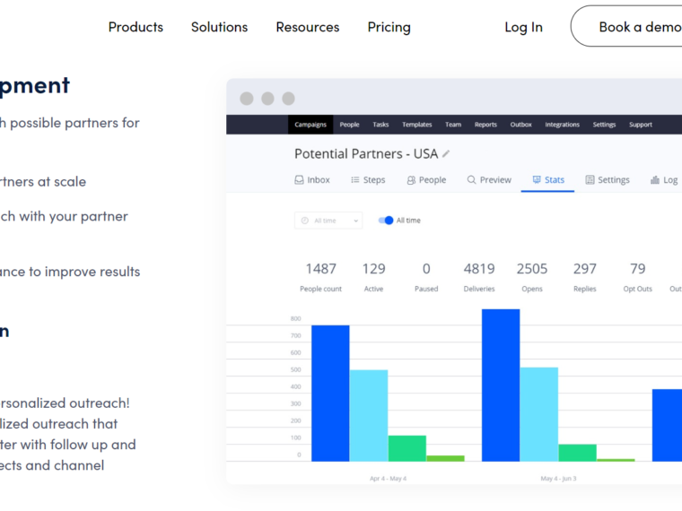Image resolution: width=682 pixels, height=511 pixels.
Task: Switch to the Log tab label
Action: click(x=670, y=180)
